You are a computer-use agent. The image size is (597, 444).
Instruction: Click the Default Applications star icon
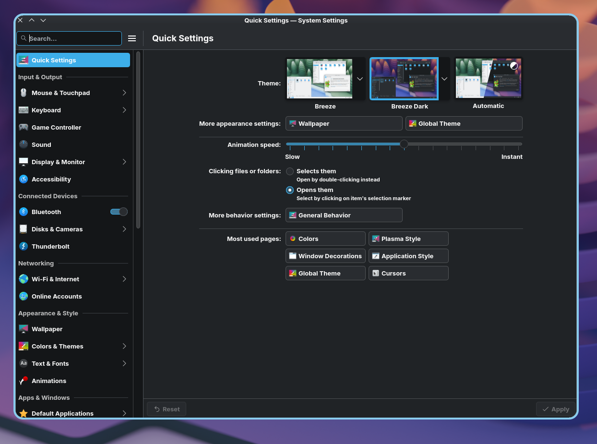pos(24,413)
